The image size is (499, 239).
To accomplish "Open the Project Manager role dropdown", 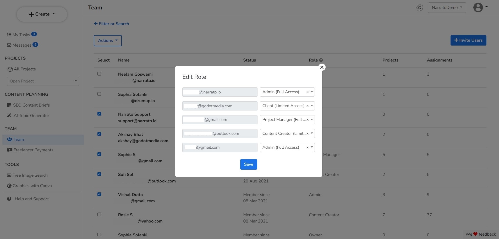I will (x=312, y=120).
